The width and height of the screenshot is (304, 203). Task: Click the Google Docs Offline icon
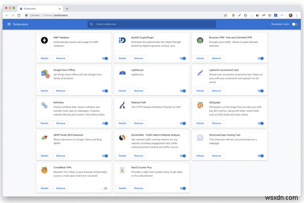point(46,74)
